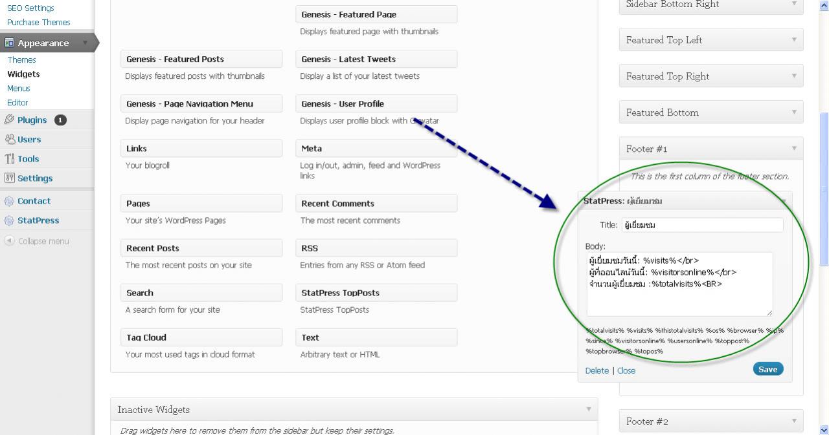
Task: Open Menus under Appearance
Action: click(19, 88)
